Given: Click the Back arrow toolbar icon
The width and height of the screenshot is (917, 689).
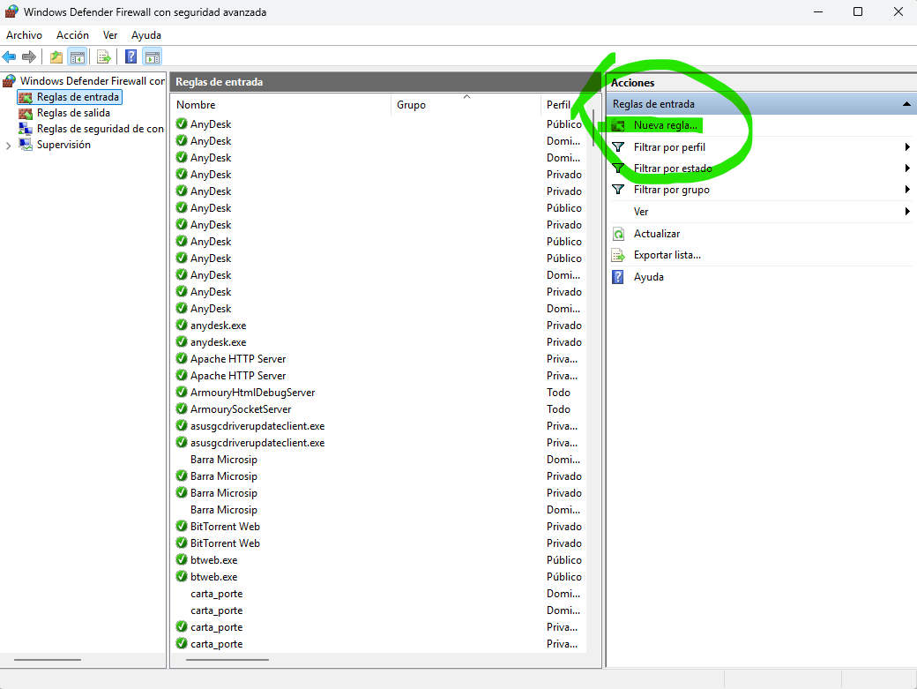Looking at the screenshot, I should [10, 56].
